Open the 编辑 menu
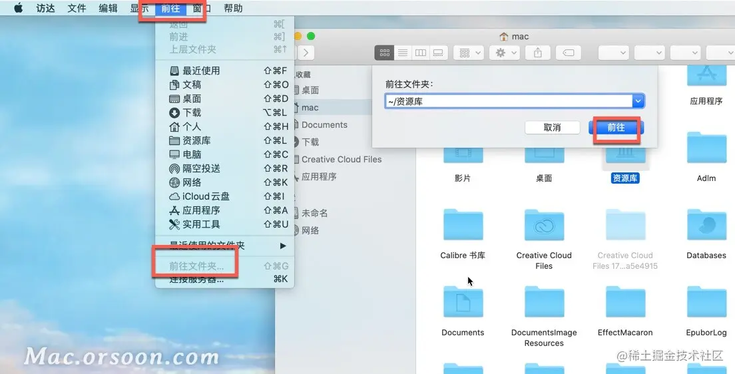735x374 pixels. [108, 8]
